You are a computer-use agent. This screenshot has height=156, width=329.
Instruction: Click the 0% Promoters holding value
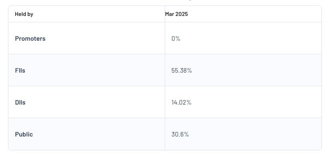tap(176, 39)
